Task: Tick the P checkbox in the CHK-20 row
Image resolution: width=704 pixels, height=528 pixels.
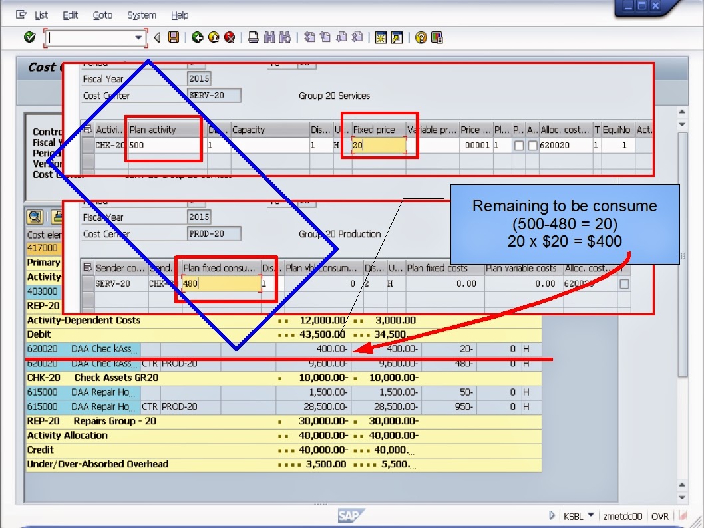Action: tap(518, 144)
